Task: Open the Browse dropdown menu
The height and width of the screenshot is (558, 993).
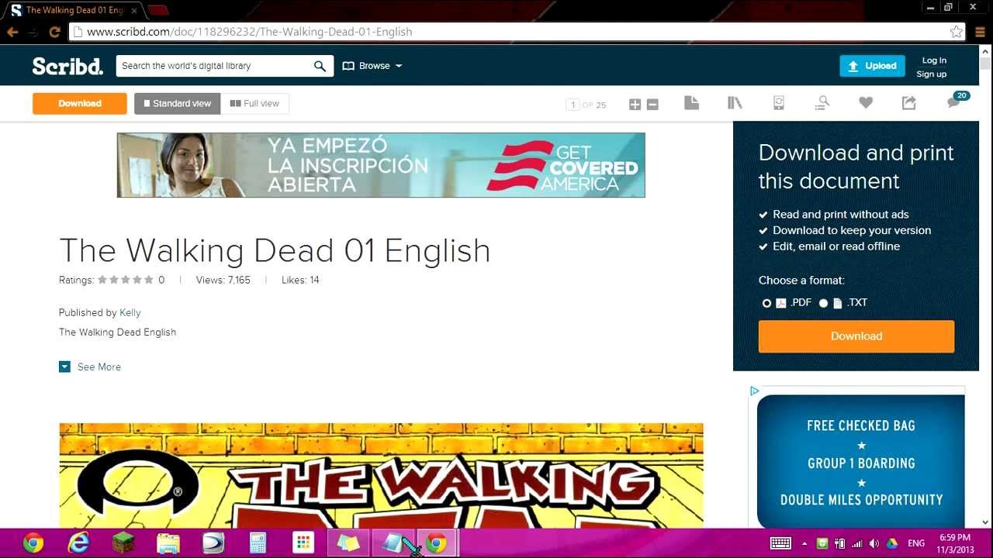Action: click(x=373, y=66)
